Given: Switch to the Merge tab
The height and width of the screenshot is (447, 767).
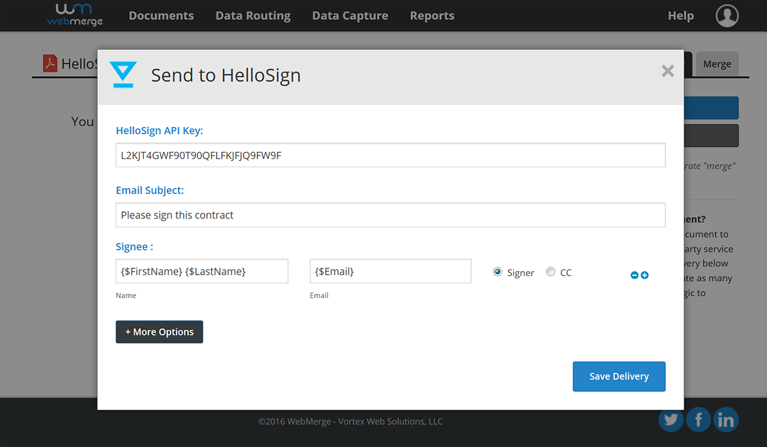Looking at the screenshot, I should [x=717, y=64].
